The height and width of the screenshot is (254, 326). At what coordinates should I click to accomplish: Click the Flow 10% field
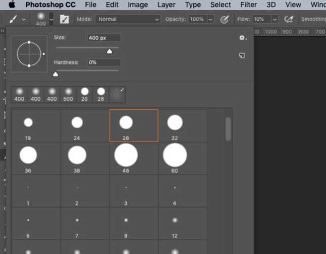click(261, 19)
